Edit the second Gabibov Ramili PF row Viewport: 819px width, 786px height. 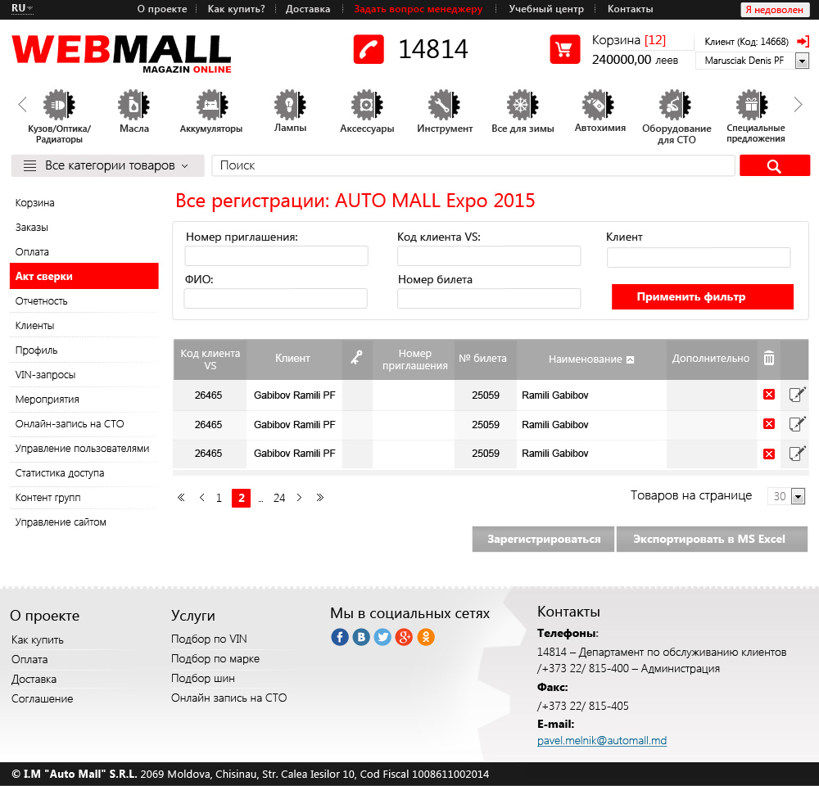tap(797, 423)
